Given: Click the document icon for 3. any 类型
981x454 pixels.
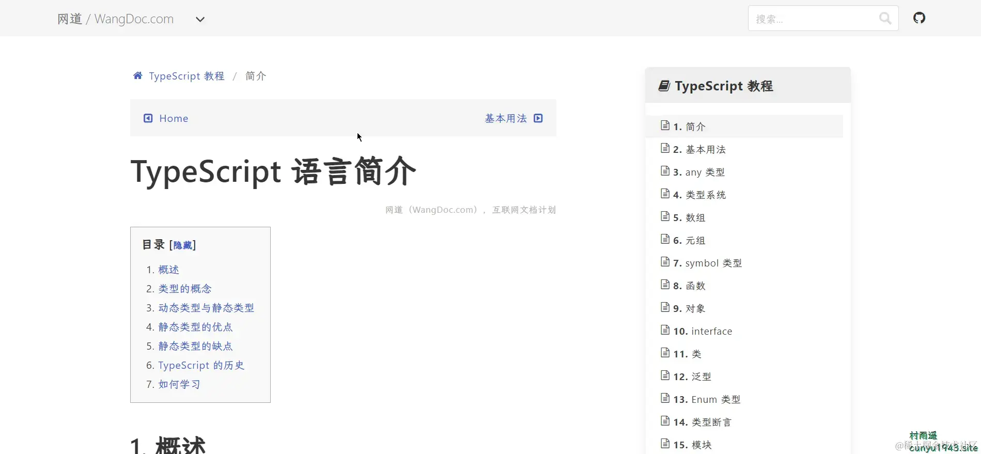Looking at the screenshot, I should click(x=665, y=171).
